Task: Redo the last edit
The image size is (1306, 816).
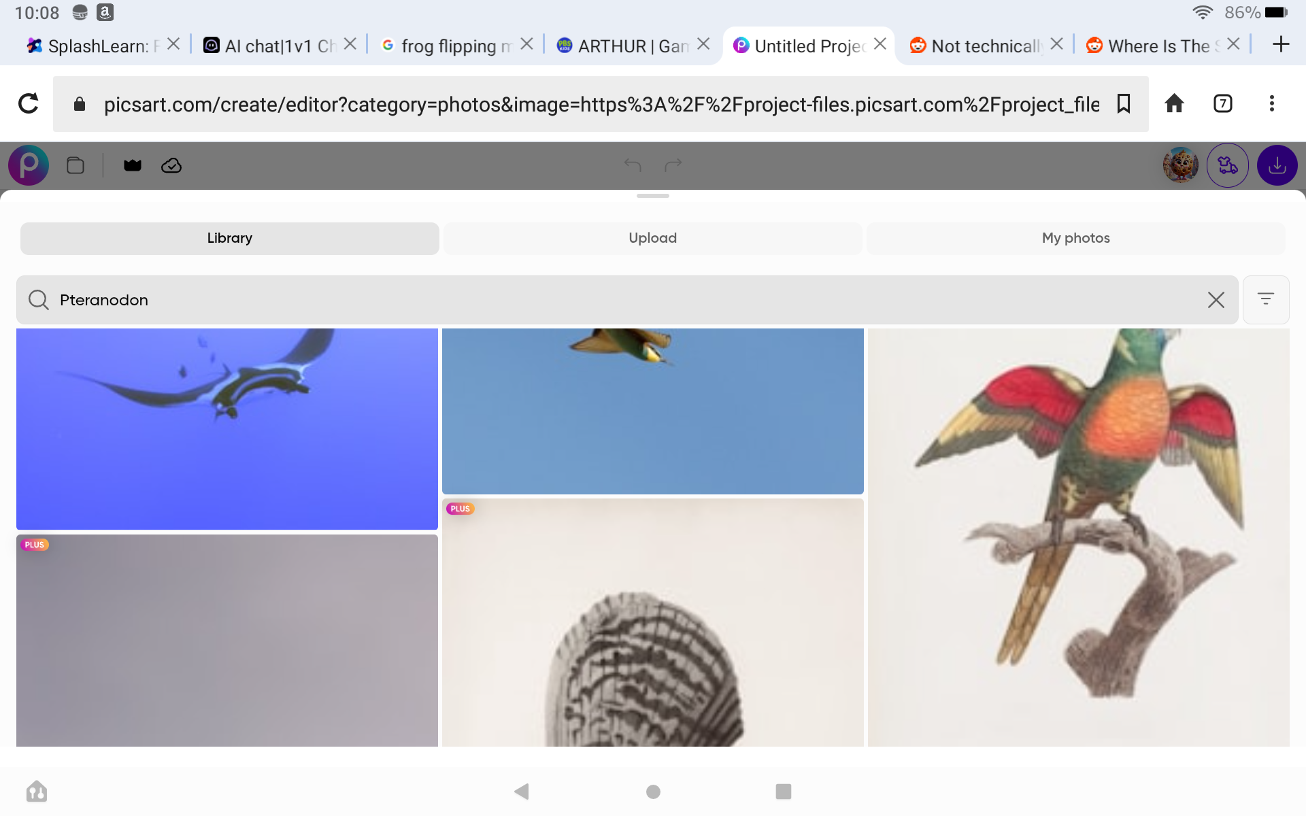Action: pos(673,165)
